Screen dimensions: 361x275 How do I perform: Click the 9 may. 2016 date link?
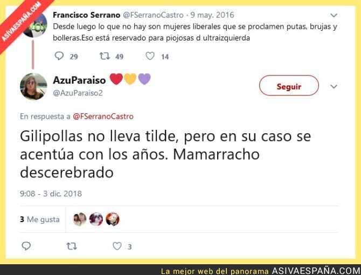[212, 15]
